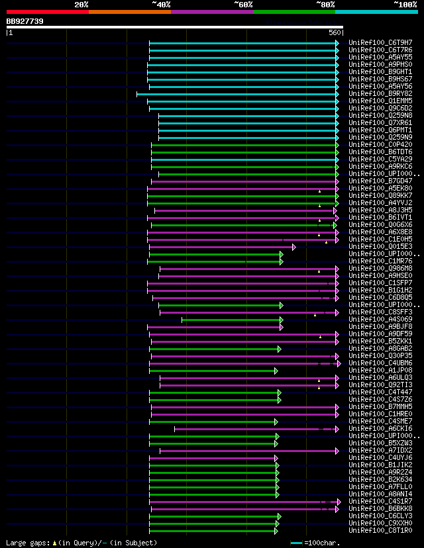This screenshot has height=548, width=424.
Task: Open the UniRef100_C6T7R6 hit label
Action: (380, 50)
